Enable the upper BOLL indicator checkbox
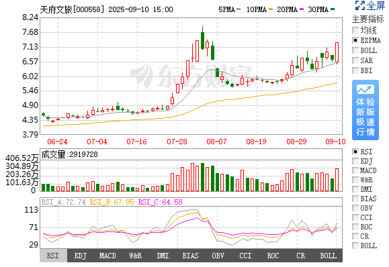The width and height of the screenshot is (389, 267). point(355,50)
